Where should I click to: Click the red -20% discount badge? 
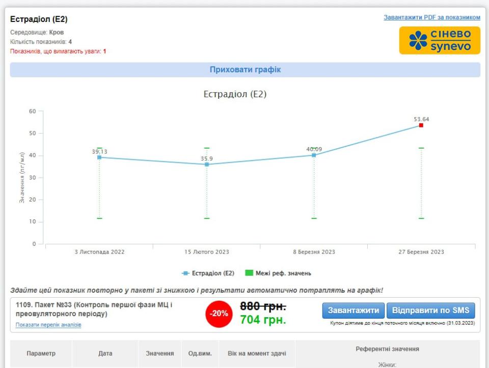219,314
